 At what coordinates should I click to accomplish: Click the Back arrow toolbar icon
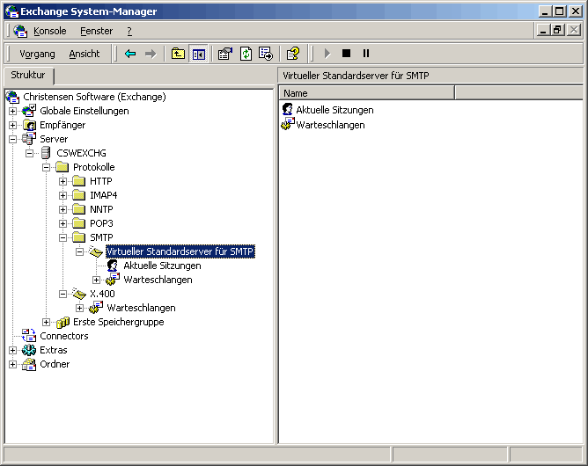coord(130,54)
